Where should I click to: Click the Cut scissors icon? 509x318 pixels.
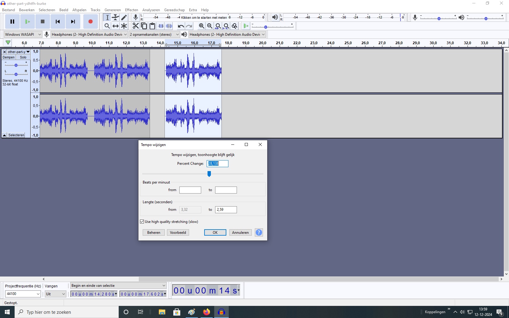point(136,26)
